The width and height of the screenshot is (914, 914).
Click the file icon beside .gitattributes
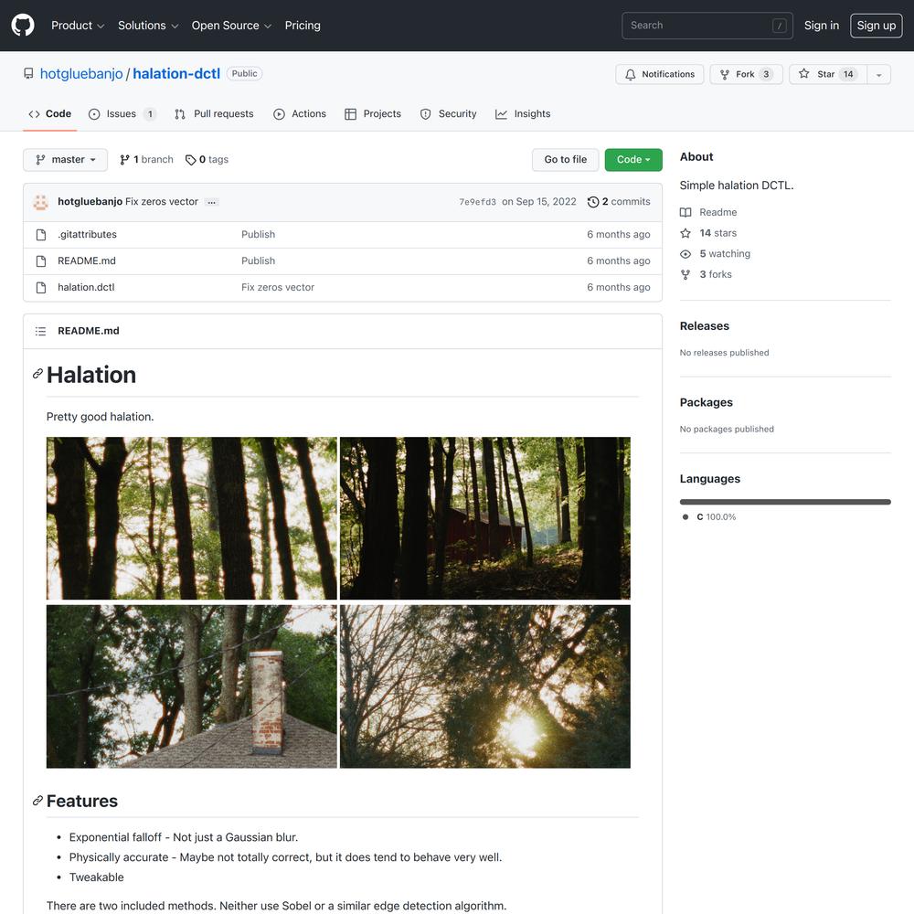[41, 235]
